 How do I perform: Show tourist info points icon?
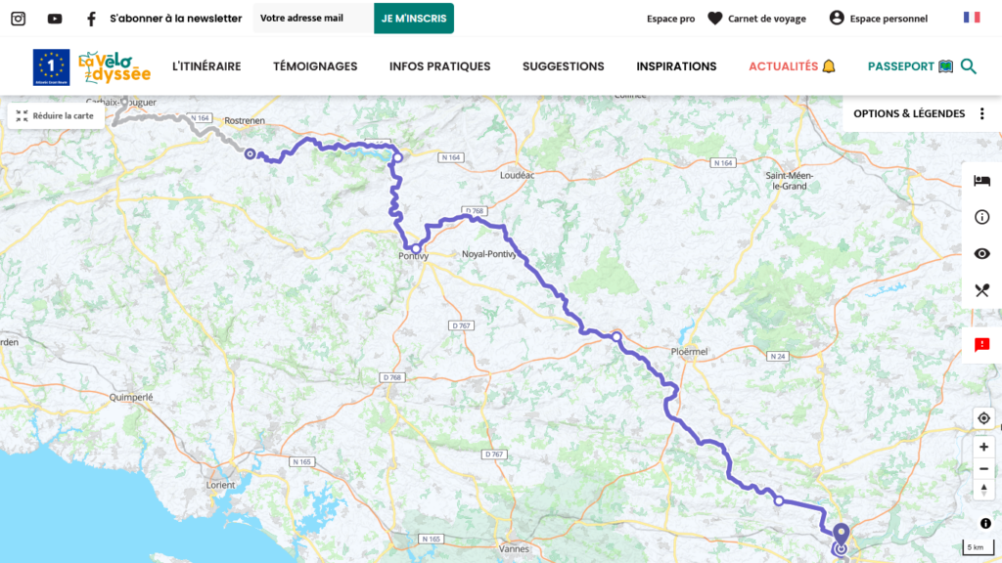(982, 217)
